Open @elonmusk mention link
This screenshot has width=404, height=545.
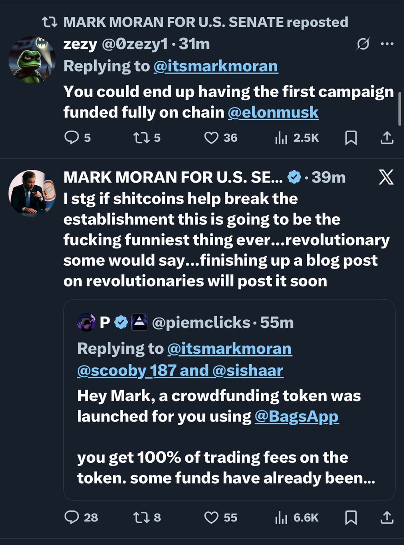273,112
